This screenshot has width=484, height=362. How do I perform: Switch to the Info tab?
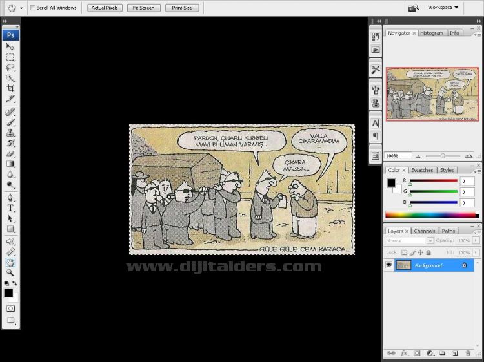click(x=454, y=33)
